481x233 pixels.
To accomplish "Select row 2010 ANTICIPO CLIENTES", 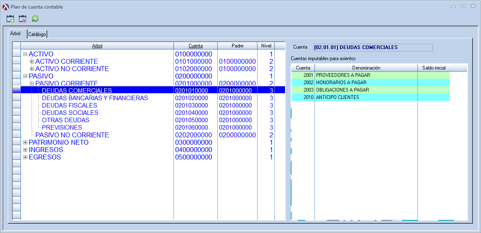I will tap(371, 97).
